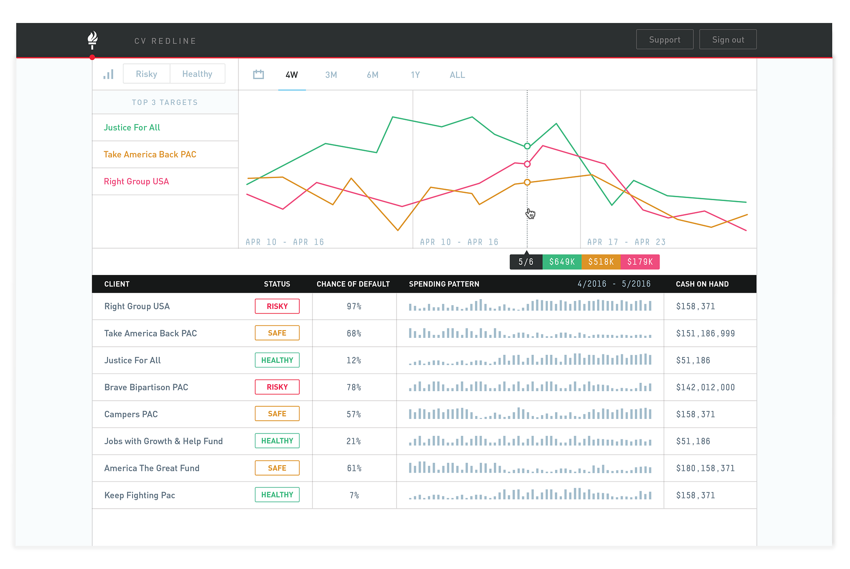Click the pink $179K value swatch
This screenshot has width=850, height=569.
click(640, 262)
